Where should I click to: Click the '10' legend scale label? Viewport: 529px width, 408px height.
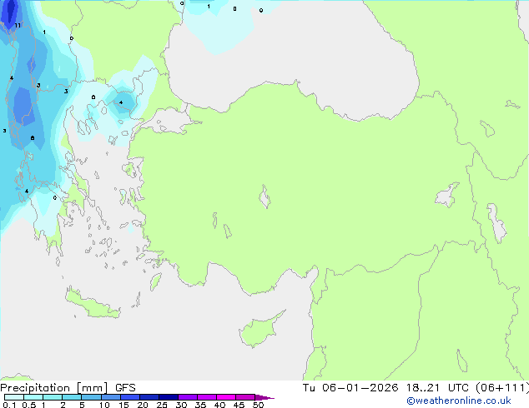pyautogui.click(x=104, y=405)
